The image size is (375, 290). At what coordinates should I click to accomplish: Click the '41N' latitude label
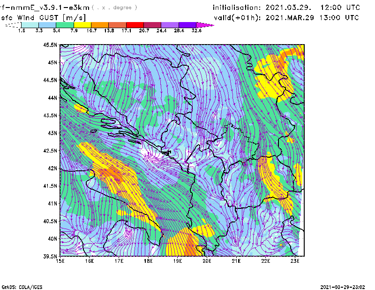52,204
